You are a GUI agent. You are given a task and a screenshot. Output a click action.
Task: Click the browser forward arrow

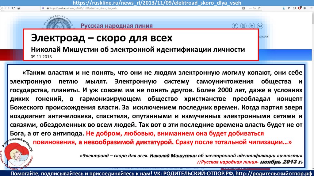pos(8,8)
